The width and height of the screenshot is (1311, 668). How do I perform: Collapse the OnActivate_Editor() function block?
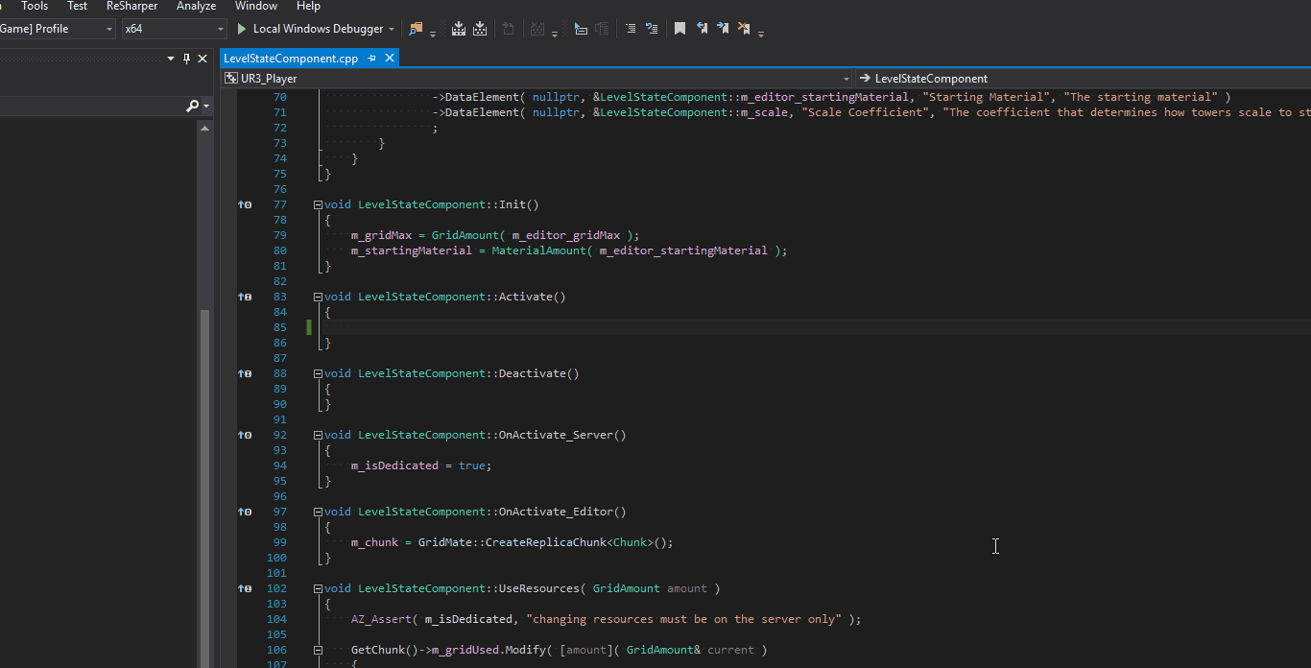coord(318,512)
